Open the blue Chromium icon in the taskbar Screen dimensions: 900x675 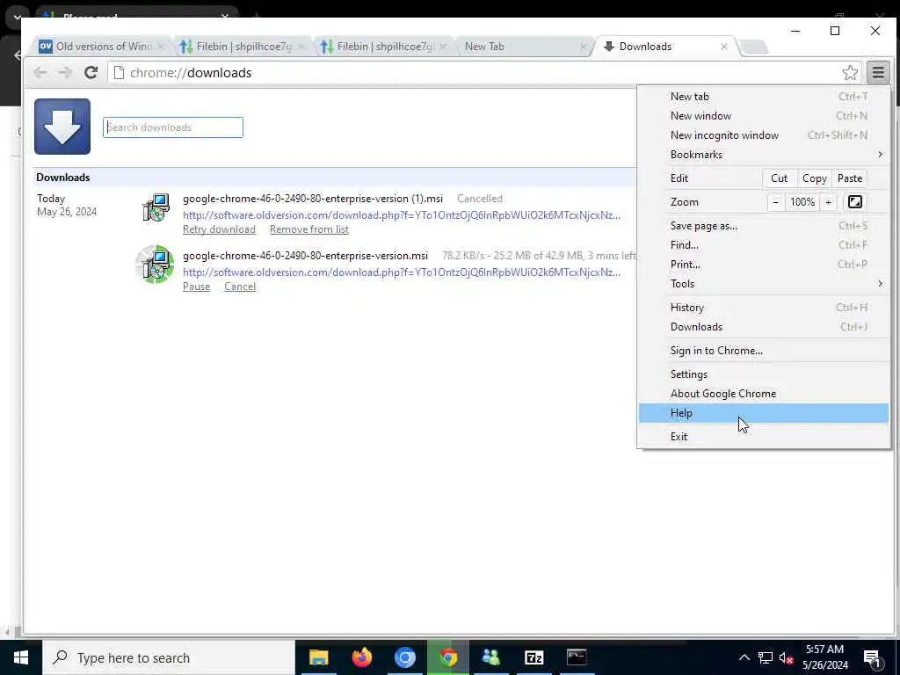(x=404, y=657)
